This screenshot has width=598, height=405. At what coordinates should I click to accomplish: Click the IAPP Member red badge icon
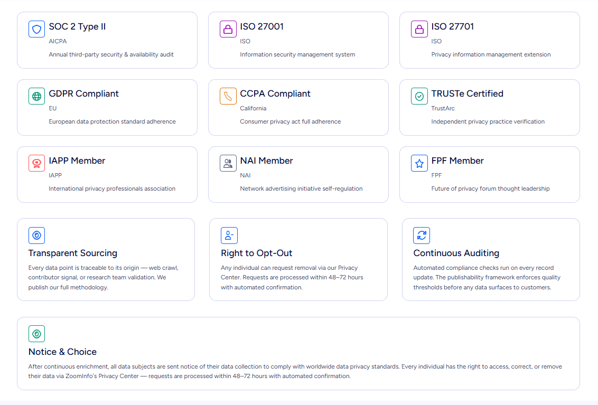click(36, 163)
